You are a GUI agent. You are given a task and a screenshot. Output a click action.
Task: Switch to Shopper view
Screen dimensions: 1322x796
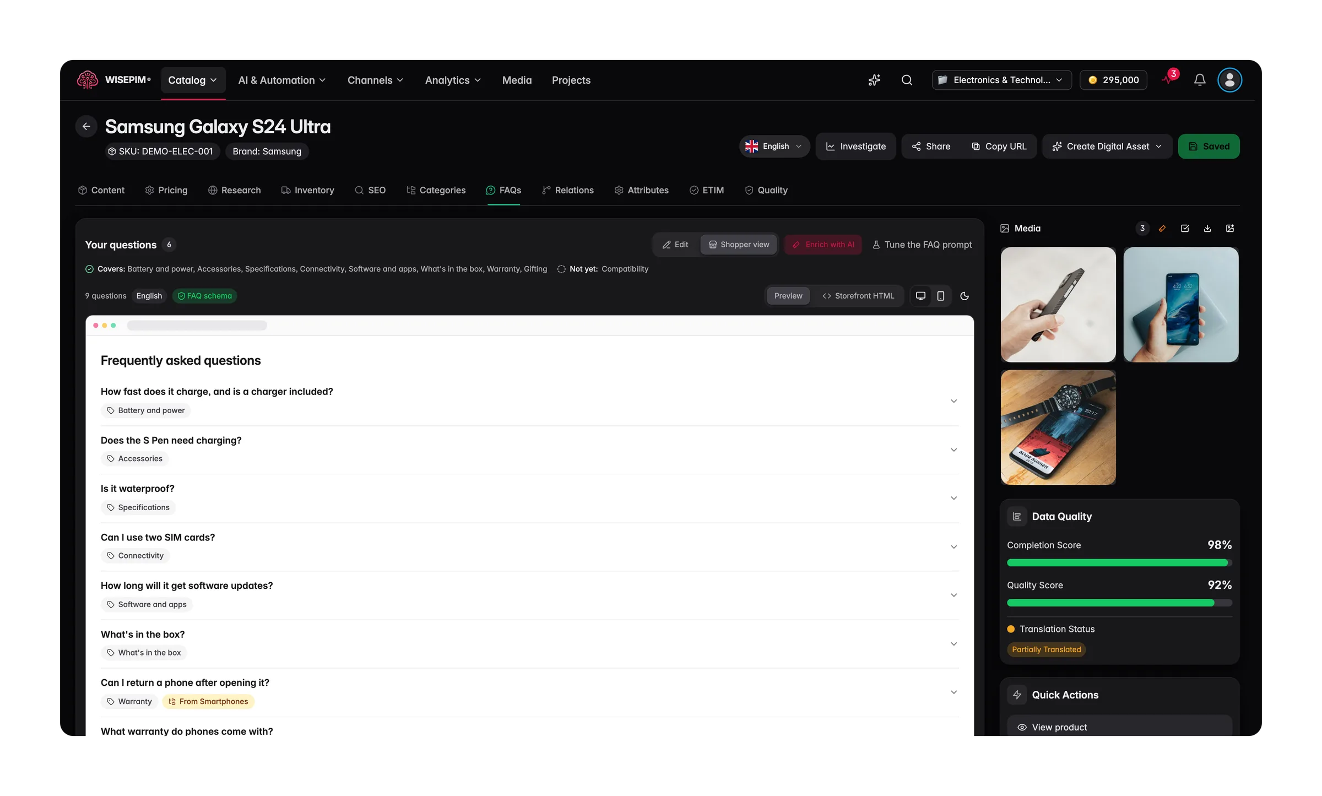739,245
